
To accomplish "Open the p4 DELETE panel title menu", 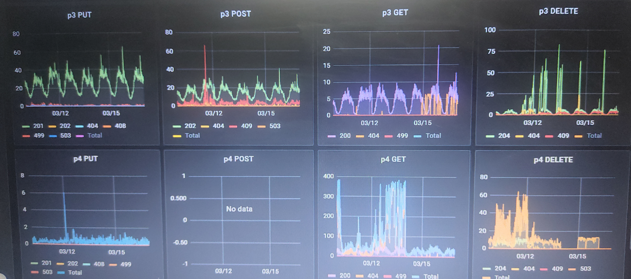I will point(553,160).
